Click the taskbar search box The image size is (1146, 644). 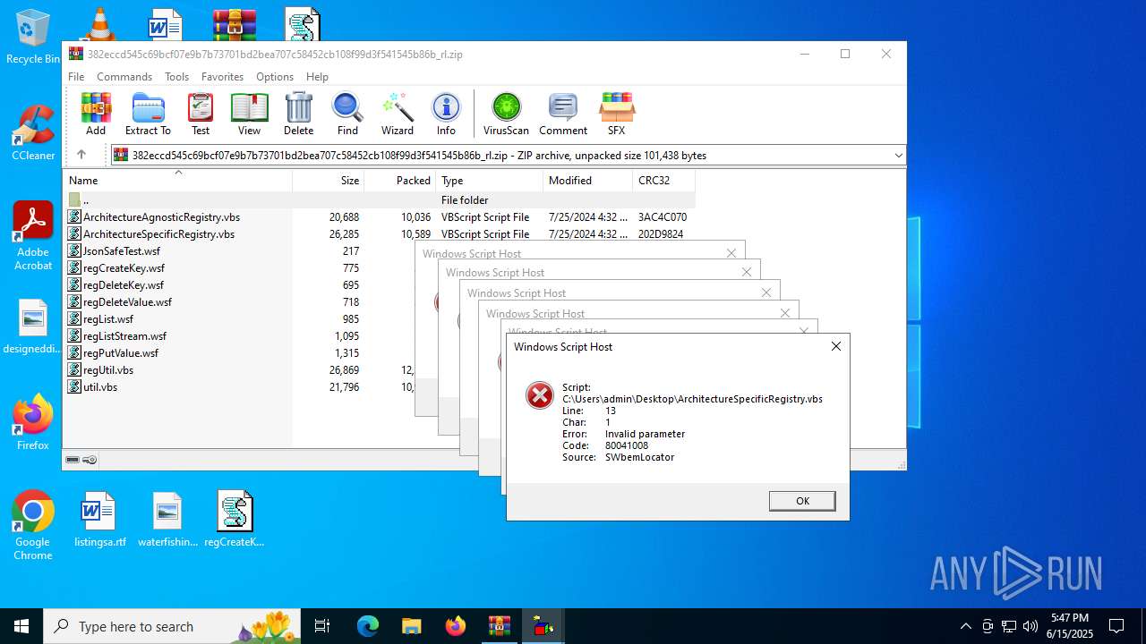pos(174,626)
